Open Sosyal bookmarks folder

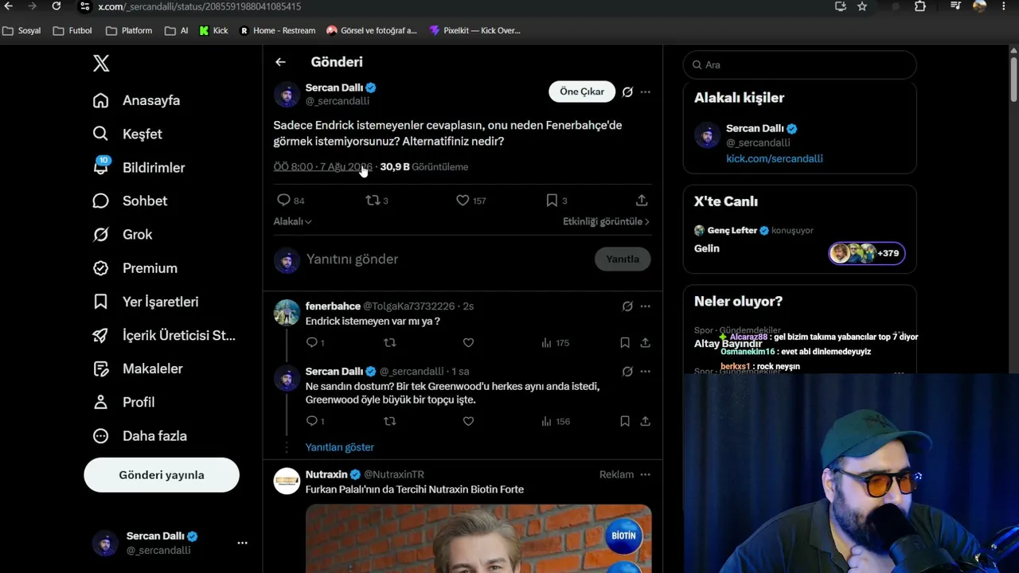tap(21, 31)
